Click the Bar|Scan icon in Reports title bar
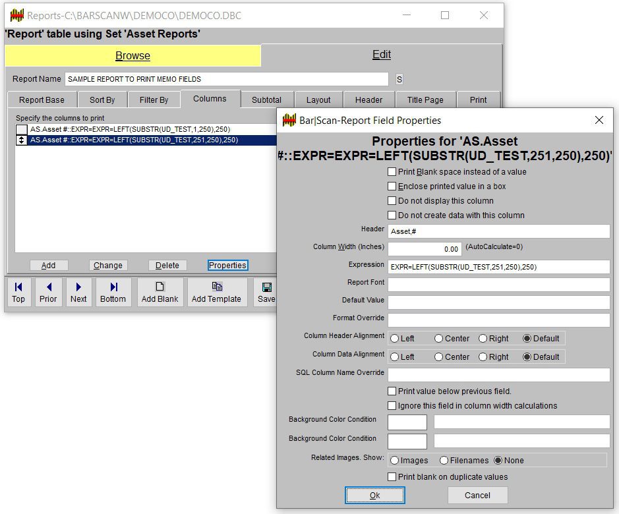 tap(16, 15)
